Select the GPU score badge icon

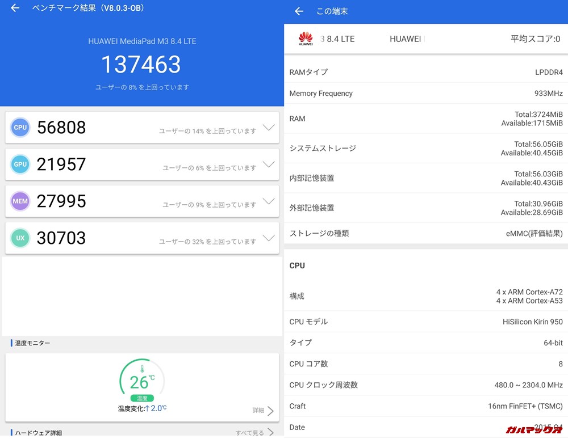point(20,164)
